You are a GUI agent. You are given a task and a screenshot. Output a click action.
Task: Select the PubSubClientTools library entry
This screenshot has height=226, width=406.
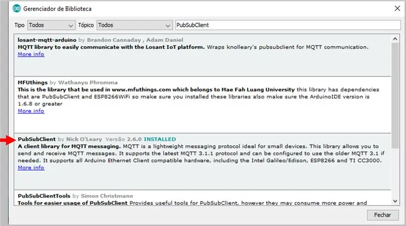[202, 198]
